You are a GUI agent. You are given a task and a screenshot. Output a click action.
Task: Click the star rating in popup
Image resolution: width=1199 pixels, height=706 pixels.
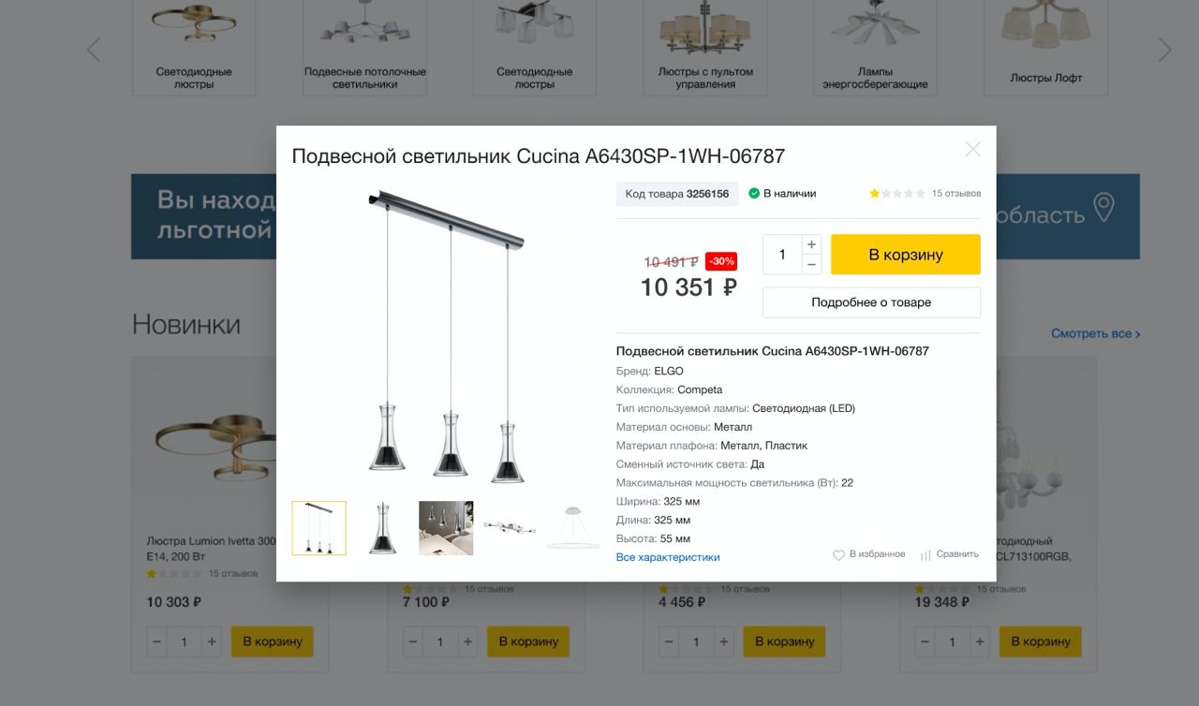tap(897, 194)
